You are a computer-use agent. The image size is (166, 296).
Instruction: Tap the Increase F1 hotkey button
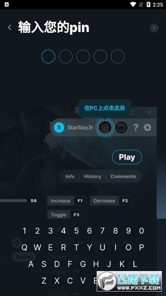point(67,201)
